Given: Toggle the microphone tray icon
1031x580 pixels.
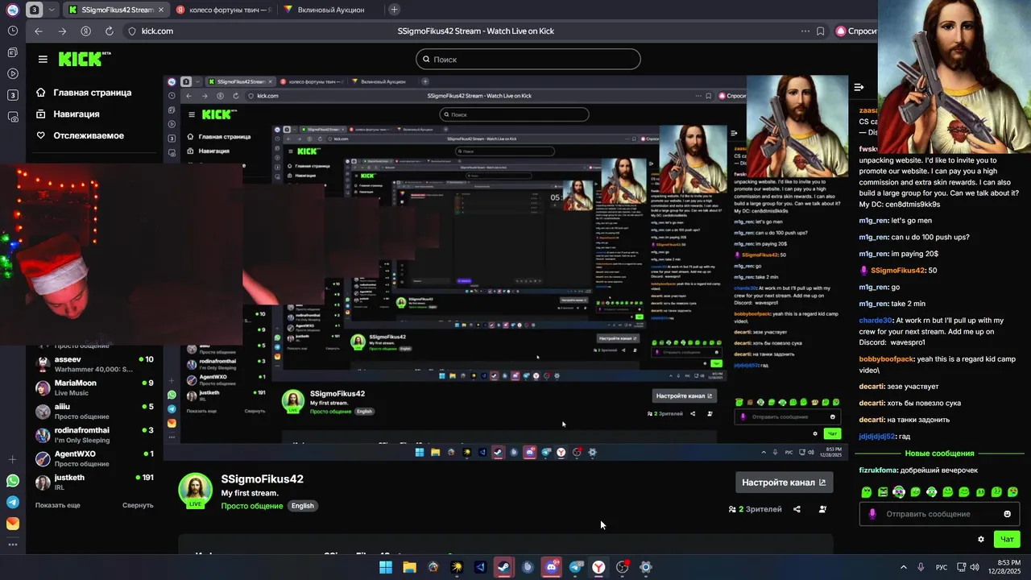Looking at the screenshot, I should [x=921, y=567].
